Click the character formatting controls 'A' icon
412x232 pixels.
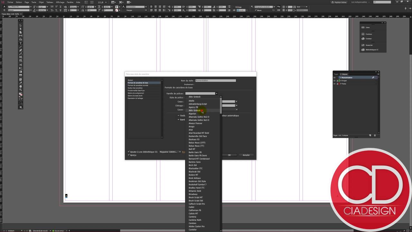coord(4,6)
